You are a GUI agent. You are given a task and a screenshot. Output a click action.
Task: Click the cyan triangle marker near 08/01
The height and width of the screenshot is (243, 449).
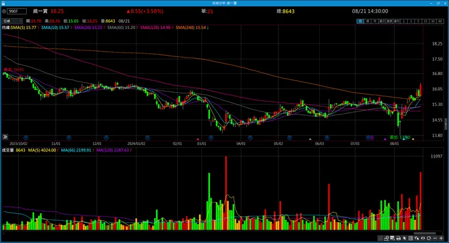pos(403,139)
